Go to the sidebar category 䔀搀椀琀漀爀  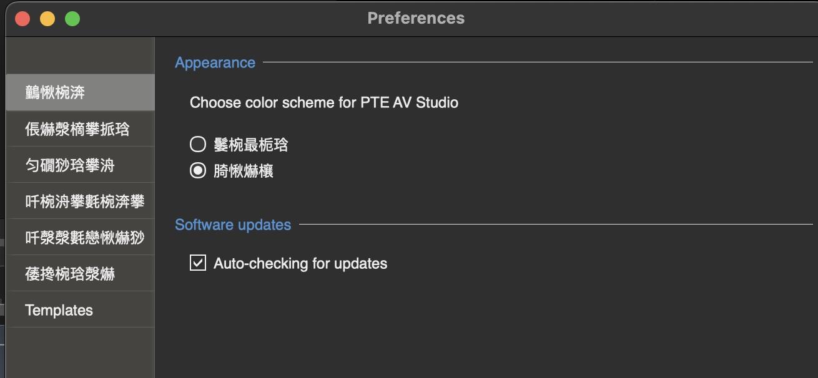coord(69,274)
